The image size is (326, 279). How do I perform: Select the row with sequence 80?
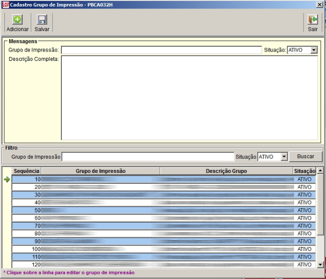(x=163, y=233)
